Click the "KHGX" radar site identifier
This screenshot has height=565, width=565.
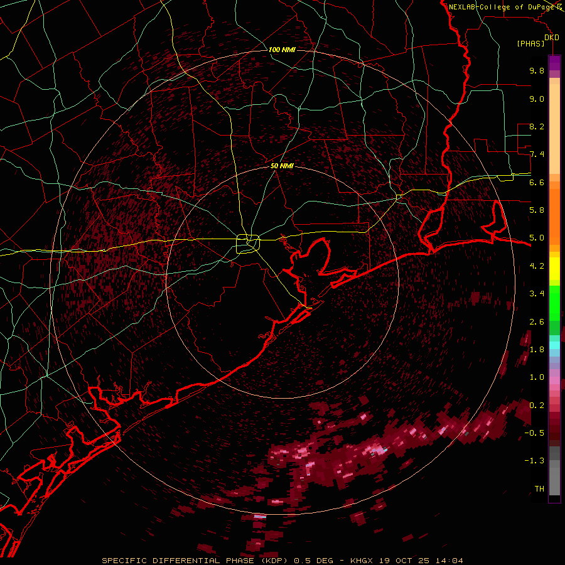tap(362, 561)
